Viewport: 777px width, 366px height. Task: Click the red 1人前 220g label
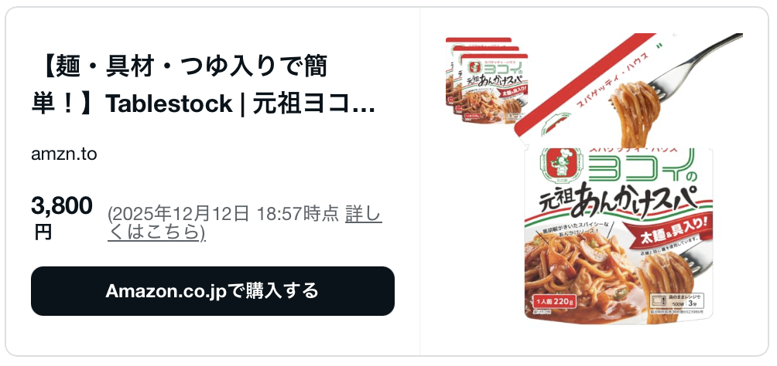pyautogui.click(x=555, y=301)
